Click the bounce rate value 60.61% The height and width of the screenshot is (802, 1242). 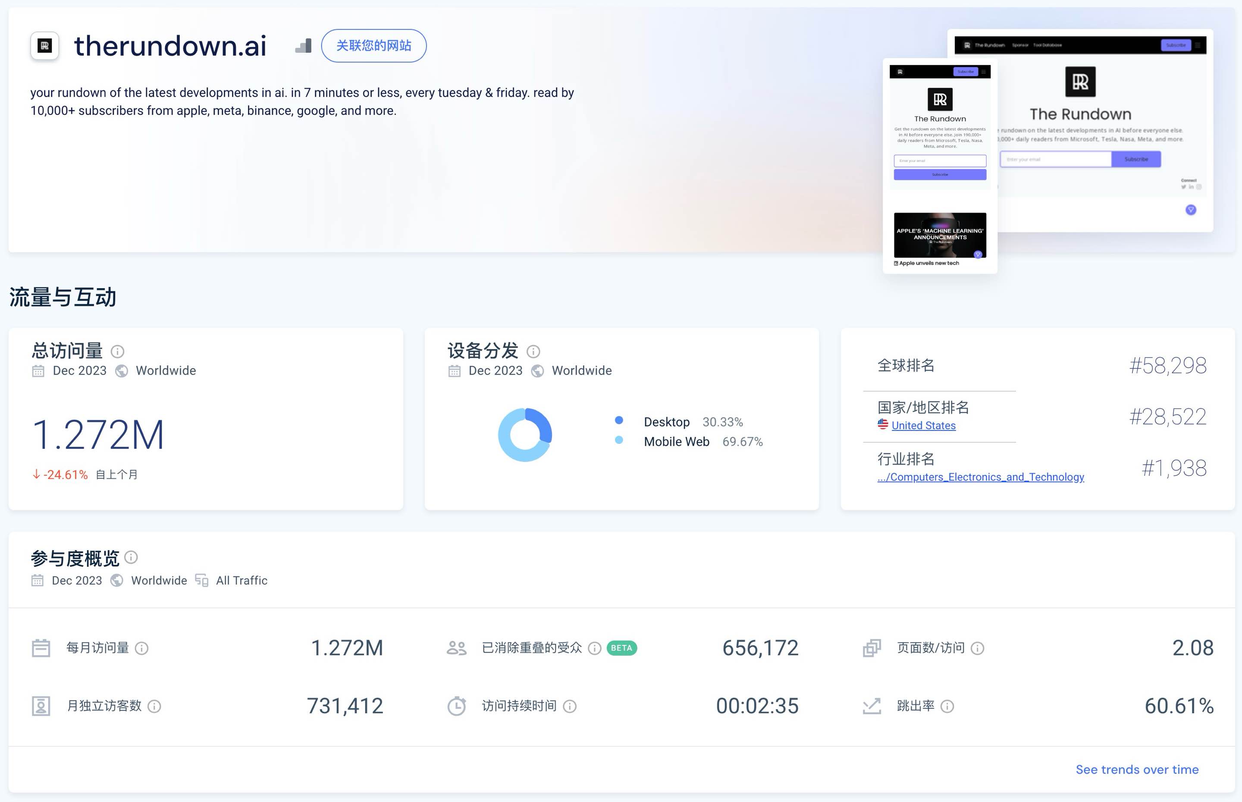pyautogui.click(x=1179, y=706)
